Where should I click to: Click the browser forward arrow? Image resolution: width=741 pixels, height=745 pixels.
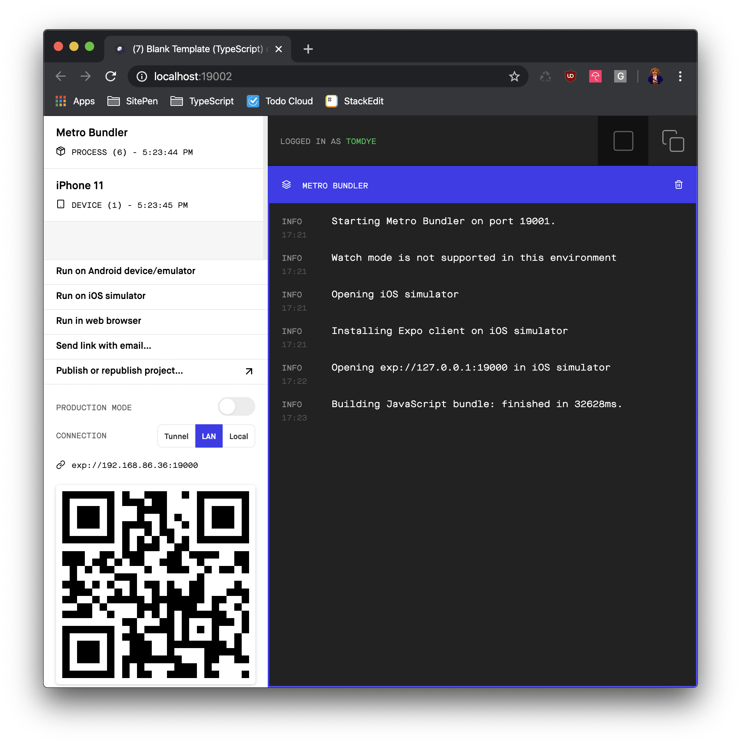[x=86, y=76]
